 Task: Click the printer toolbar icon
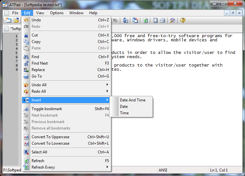pos(163,20)
